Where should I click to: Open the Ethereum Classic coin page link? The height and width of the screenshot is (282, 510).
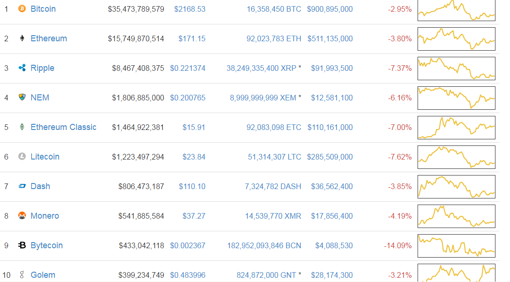click(x=63, y=127)
